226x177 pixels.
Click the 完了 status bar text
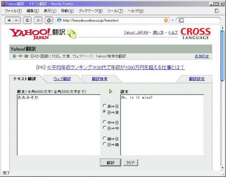coord(6,173)
